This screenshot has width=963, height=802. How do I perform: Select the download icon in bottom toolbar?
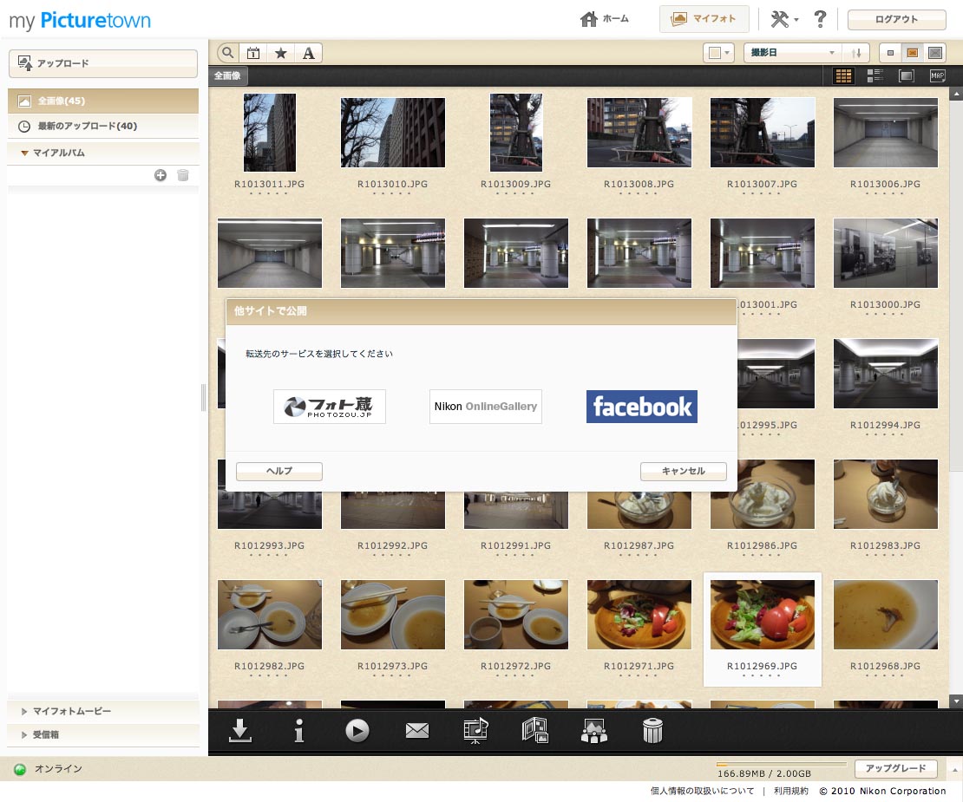pos(239,730)
